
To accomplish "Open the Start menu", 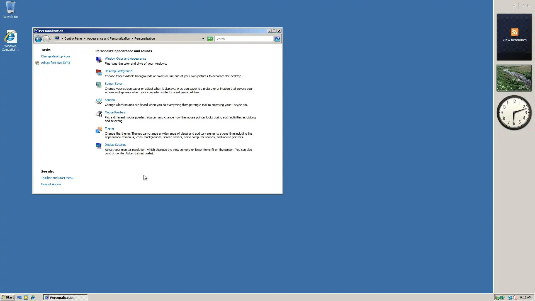I will [x=8, y=297].
